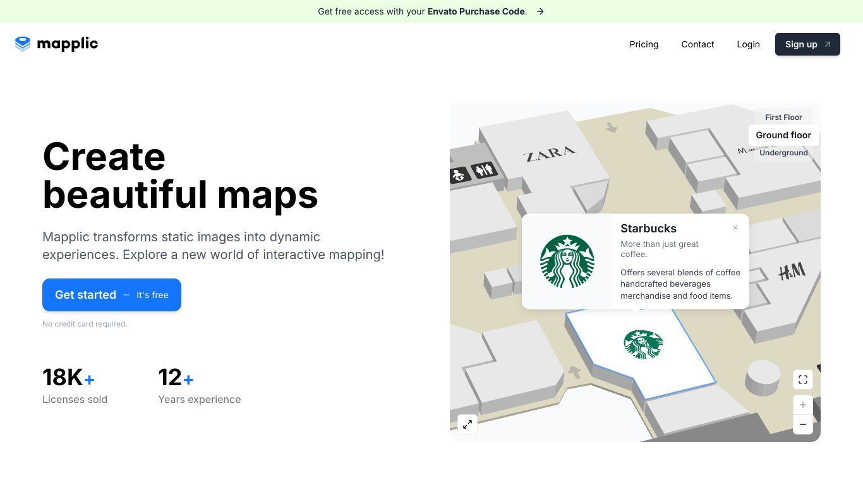Image resolution: width=863 pixels, height=485 pixels.
Task: Click the mapplic wordmark text
Action: click(68, 44)
